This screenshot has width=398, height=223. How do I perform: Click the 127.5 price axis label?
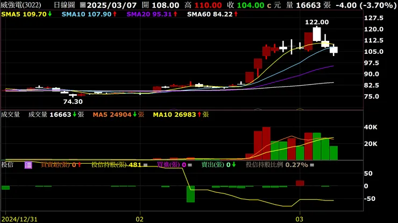pos(374,18)
